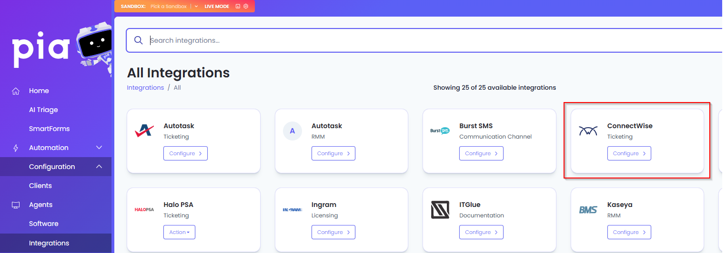Image resolution: width=726 pixels, height=253 pixels.
Task: Click the Home house icon
Action: click(16, 91)
